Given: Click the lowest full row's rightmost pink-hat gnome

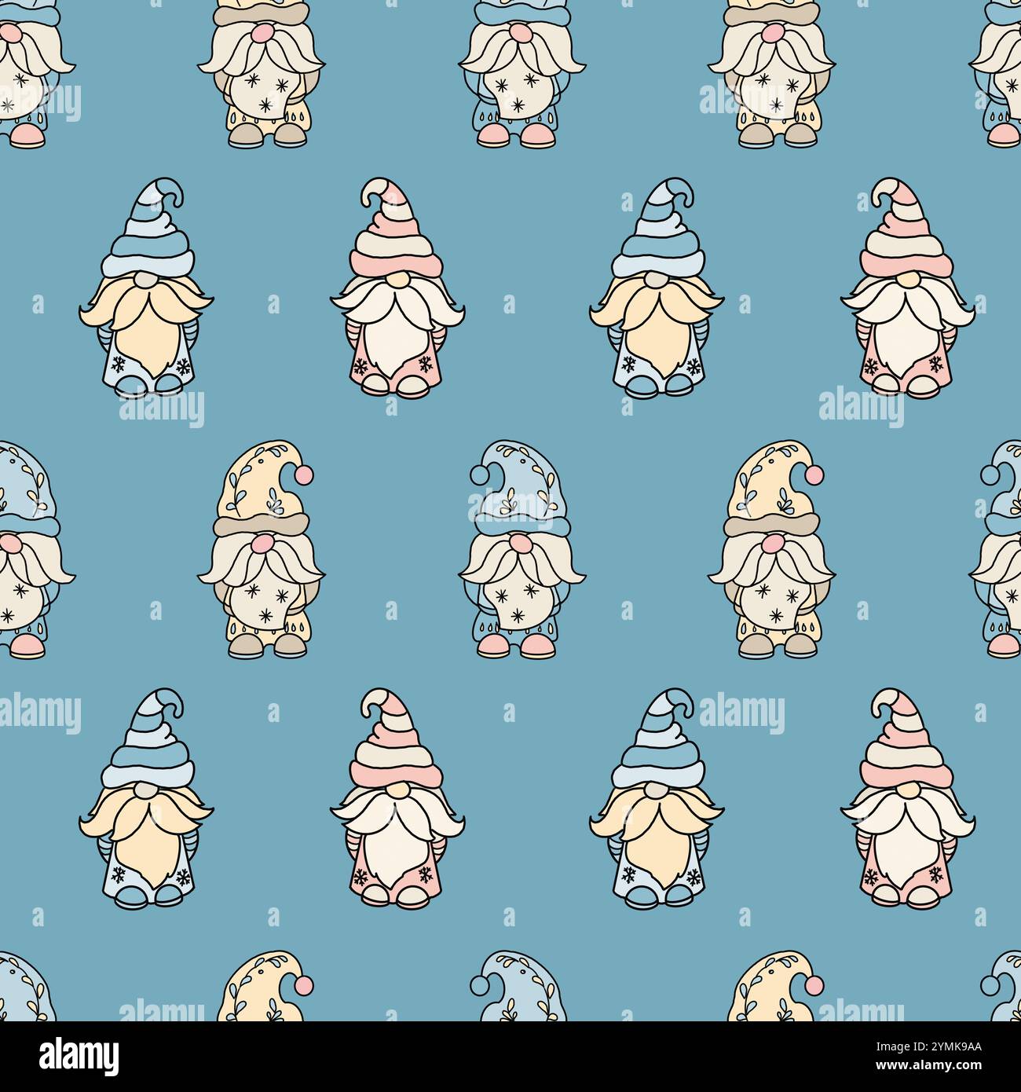Looking at the screenshot, I should tap(907, 798).
